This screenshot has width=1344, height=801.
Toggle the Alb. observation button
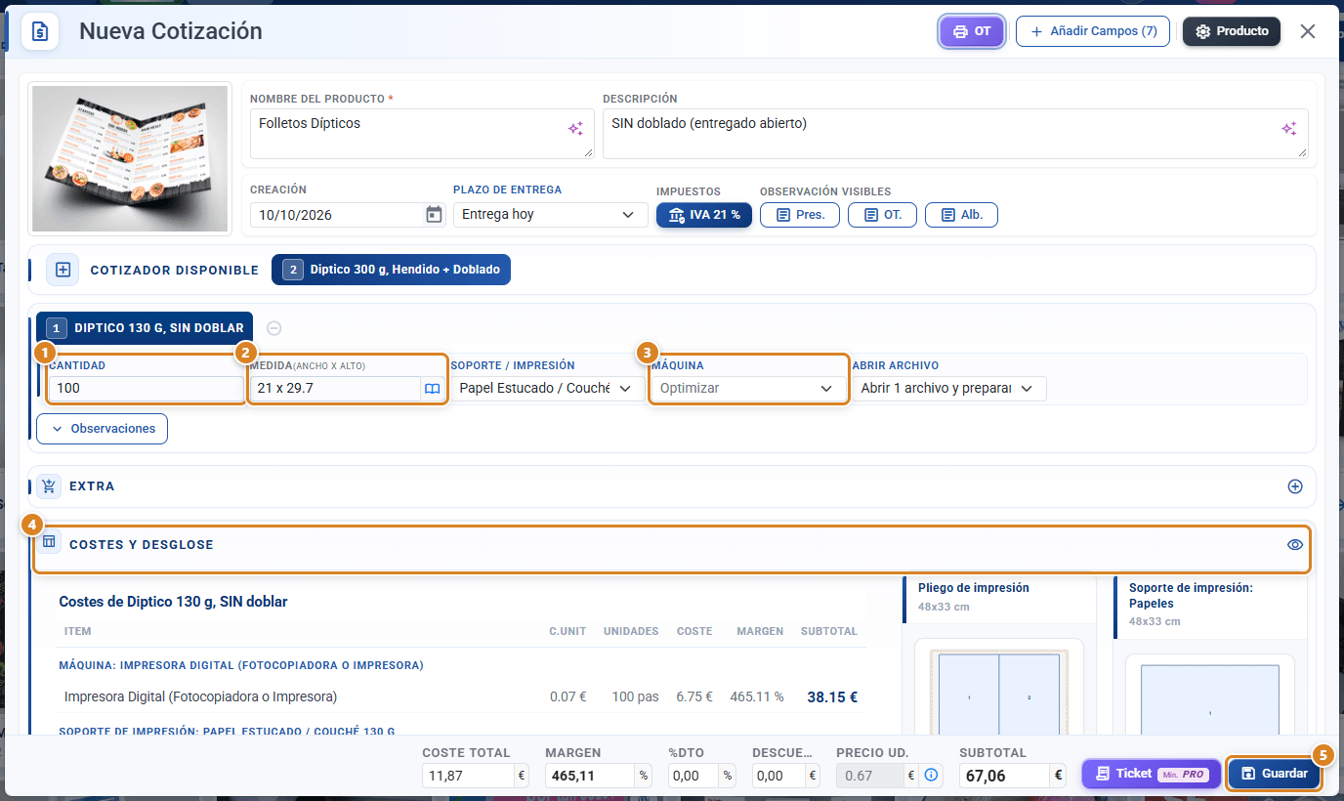click(x=961, y=215)
